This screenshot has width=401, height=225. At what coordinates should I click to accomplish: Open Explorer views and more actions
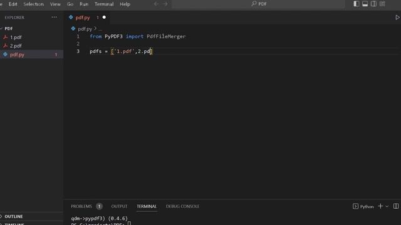(55, 17)
